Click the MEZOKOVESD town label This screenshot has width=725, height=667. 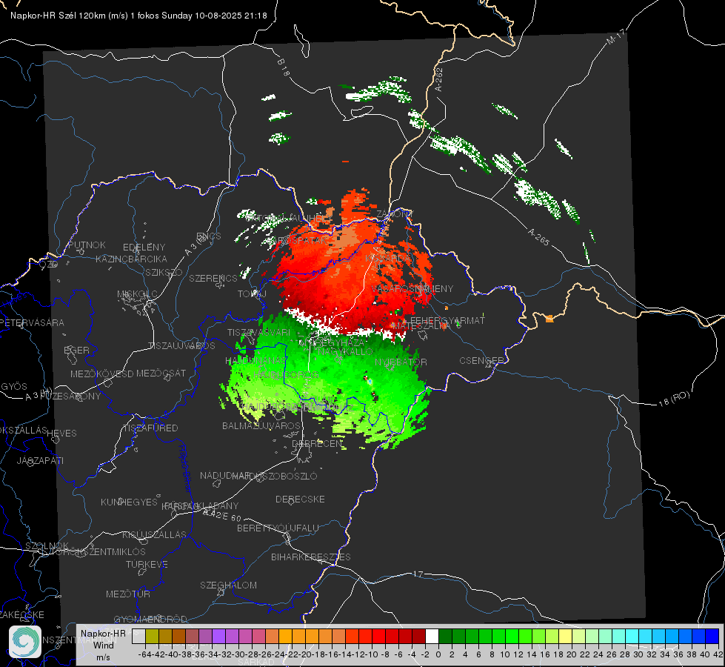coord(101,374)
